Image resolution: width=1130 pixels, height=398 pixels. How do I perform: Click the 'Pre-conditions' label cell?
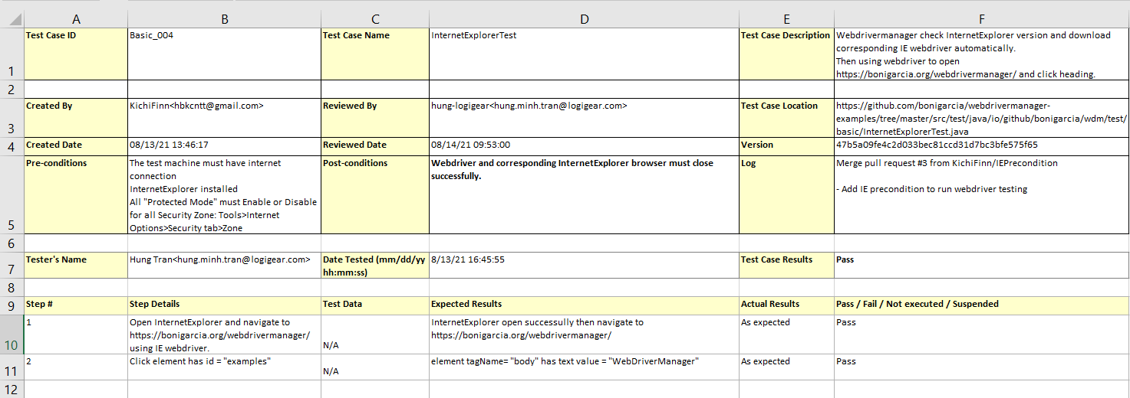coord(76,195)
